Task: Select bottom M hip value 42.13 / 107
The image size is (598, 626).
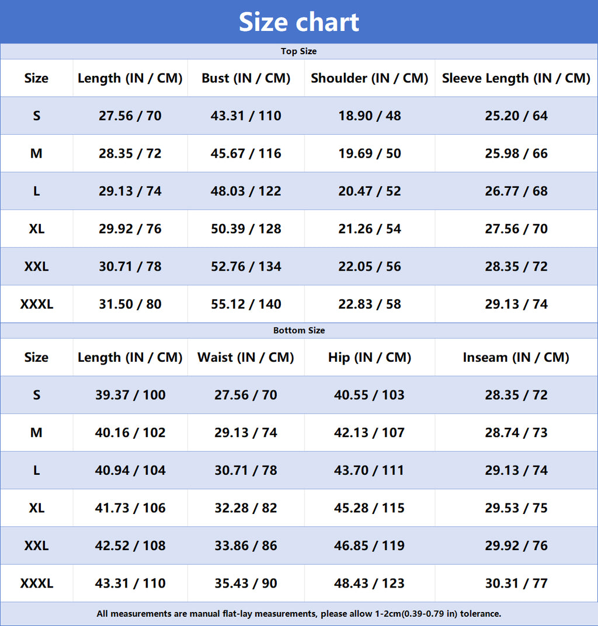Action: [x=369, y=432]
